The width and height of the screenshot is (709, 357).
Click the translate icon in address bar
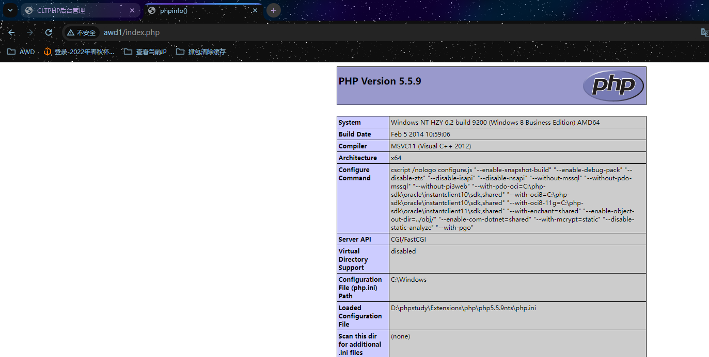704,32
